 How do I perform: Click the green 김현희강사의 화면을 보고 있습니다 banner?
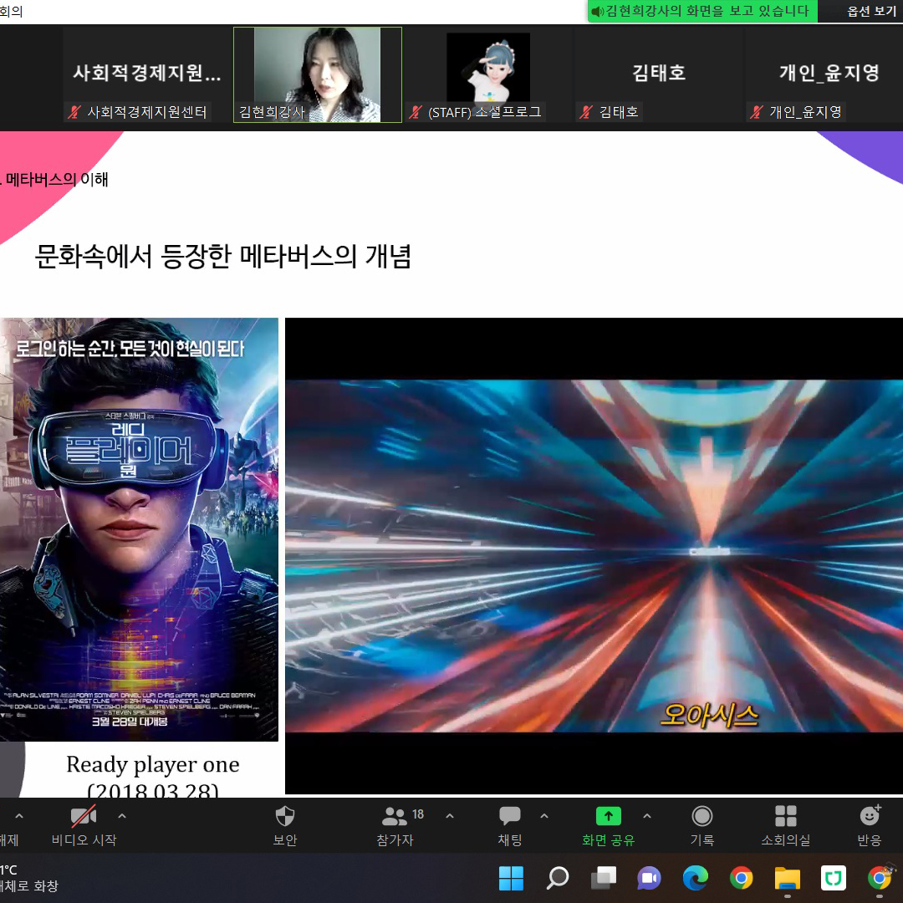click(x=702, y=12)
